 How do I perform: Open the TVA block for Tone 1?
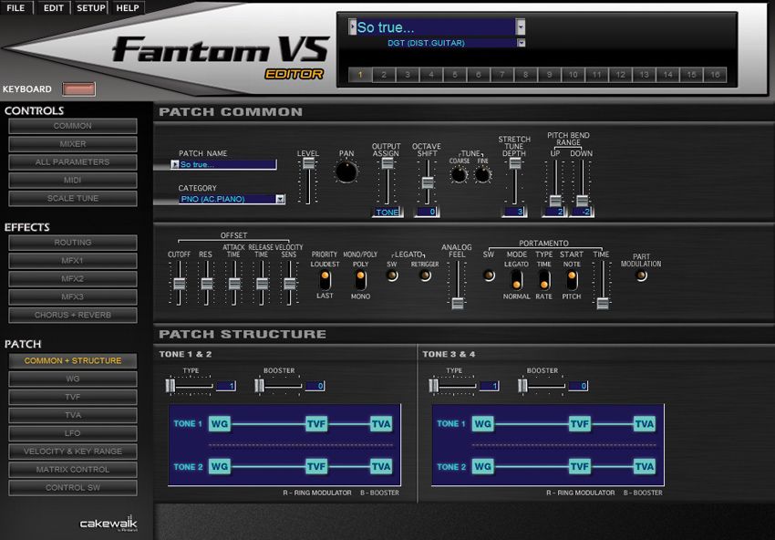381,424
